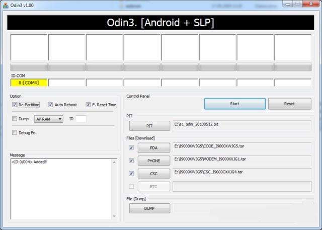Viewport: 322px width, 230px height.
Task: Browse for a PIT file
Action: [149, 126]
